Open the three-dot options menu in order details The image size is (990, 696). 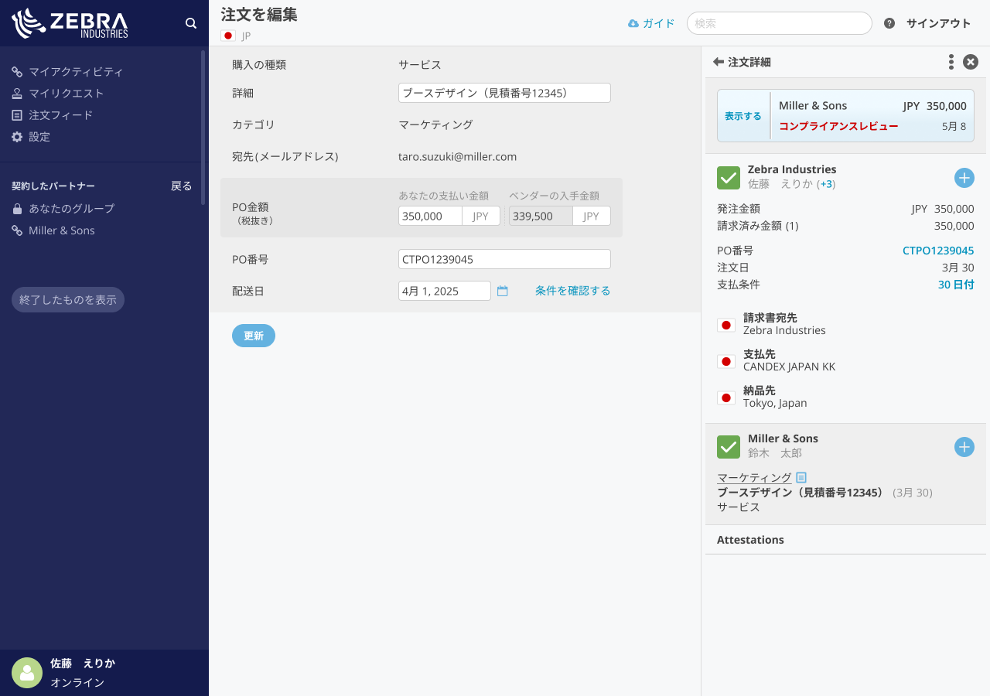[951, 62]
